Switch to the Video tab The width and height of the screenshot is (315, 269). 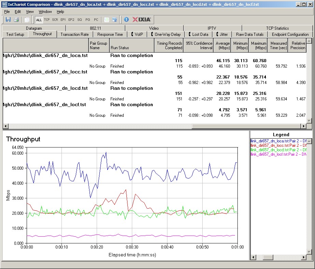154,28
